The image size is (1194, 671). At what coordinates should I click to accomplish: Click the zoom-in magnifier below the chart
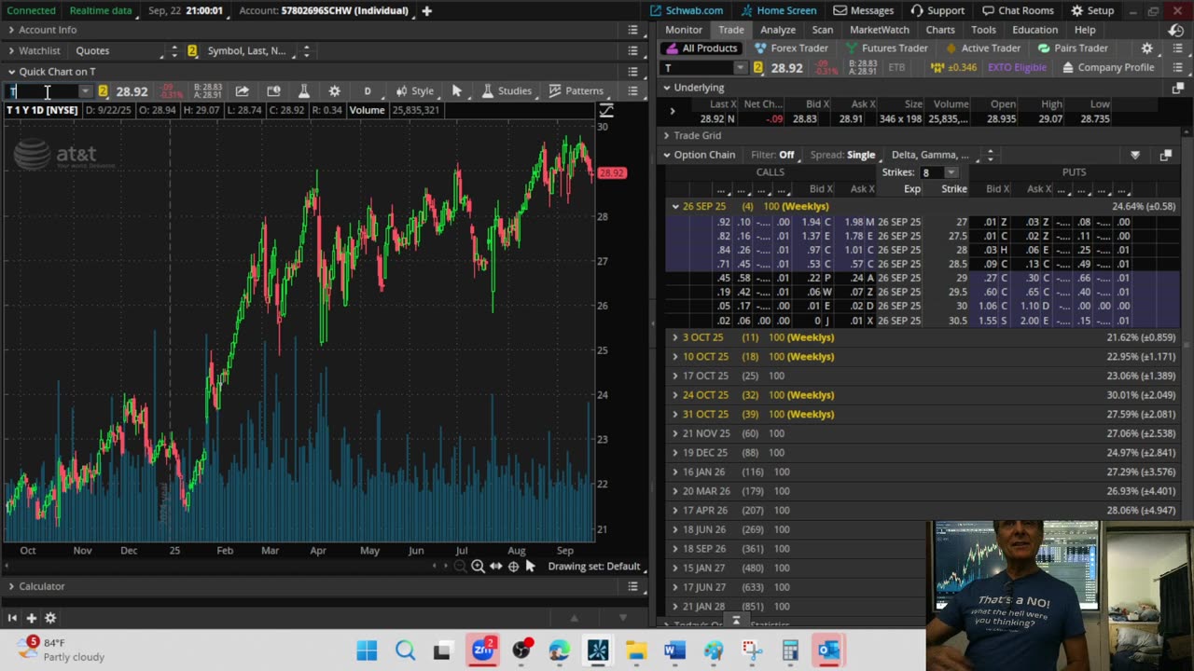(x=478, y=566)
